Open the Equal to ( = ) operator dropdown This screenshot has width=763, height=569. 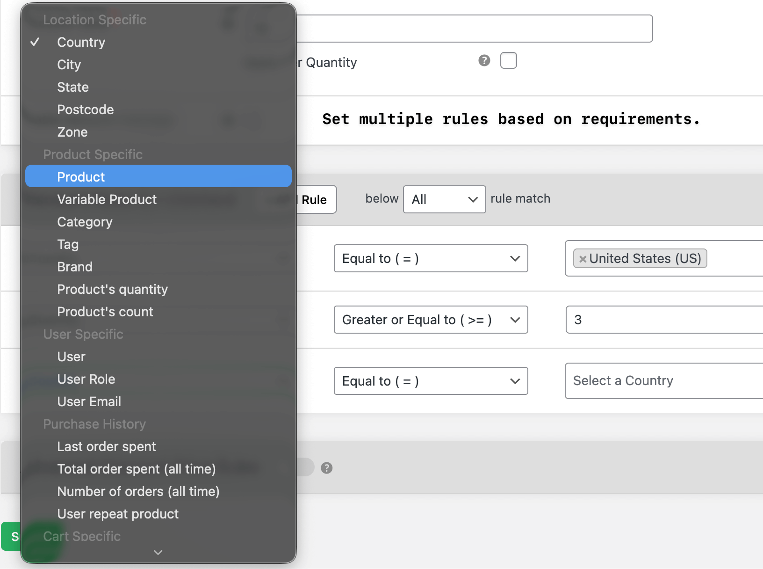click(x=430, y=258)
